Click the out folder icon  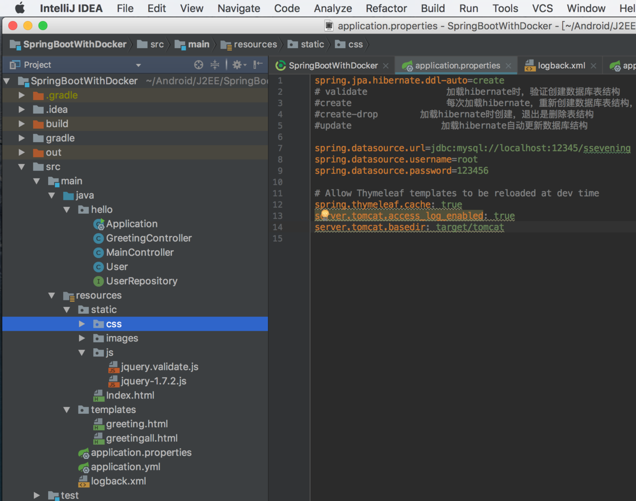[38, 153]
